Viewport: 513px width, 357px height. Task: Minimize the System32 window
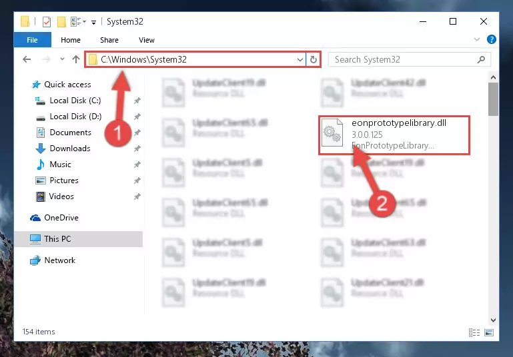[x=423, y=21]
